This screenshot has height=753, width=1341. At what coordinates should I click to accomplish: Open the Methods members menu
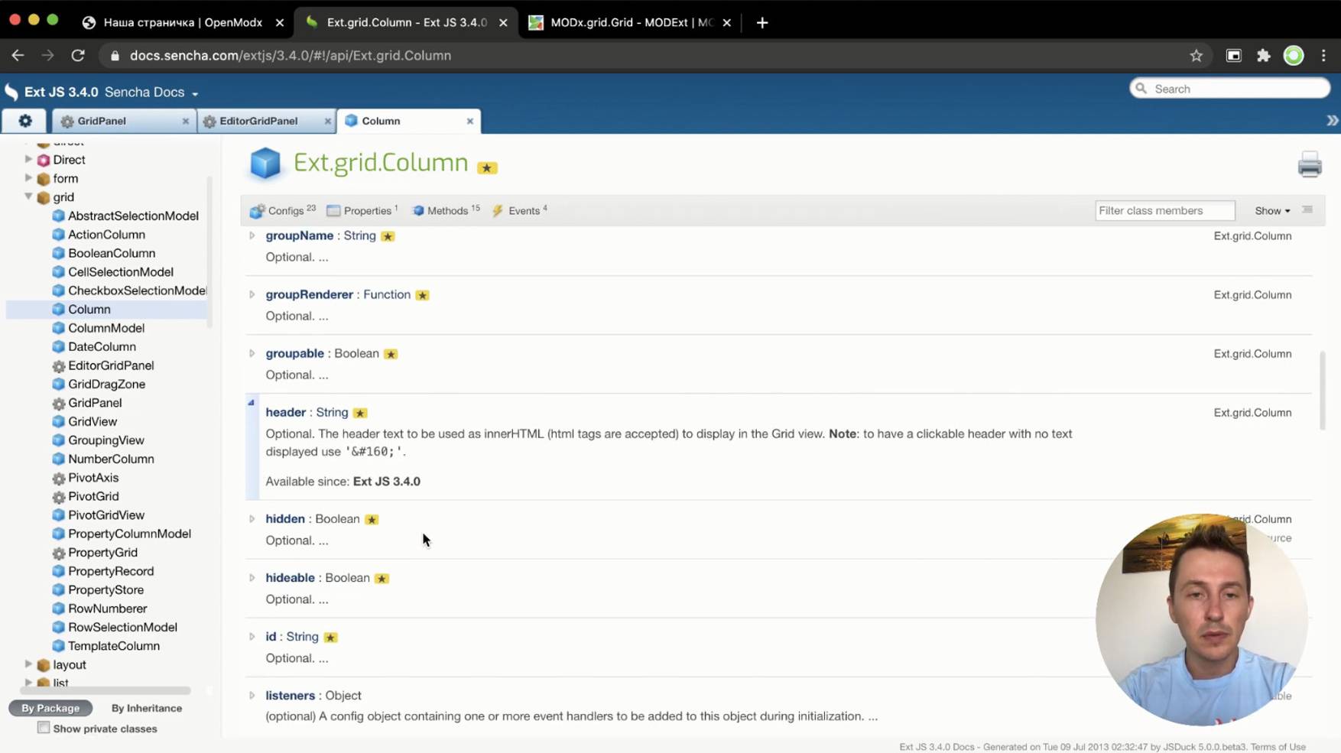click(446, 210)
